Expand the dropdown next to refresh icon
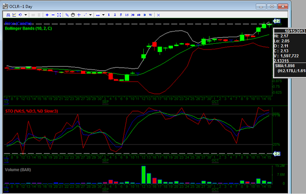 click(x=25, y=15)
